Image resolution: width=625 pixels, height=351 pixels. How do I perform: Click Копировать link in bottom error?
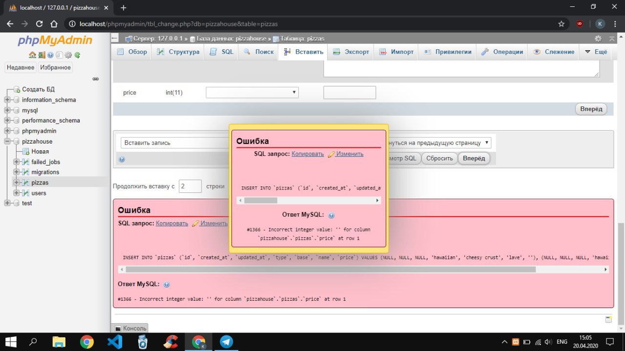172,223
